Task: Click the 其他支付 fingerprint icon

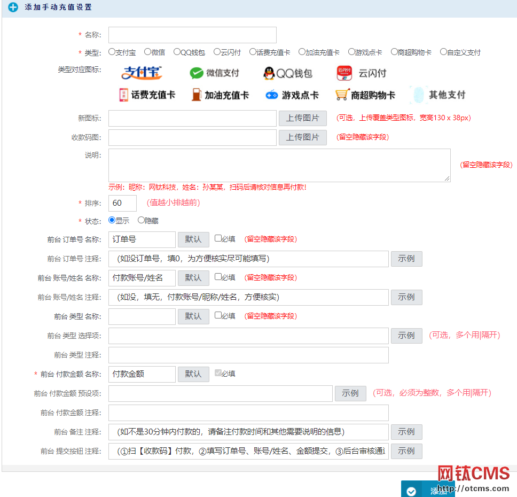Action: pyautogui.click(x=418, y=95)
